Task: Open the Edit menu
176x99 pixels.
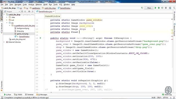Action: [x=6, y=4]
